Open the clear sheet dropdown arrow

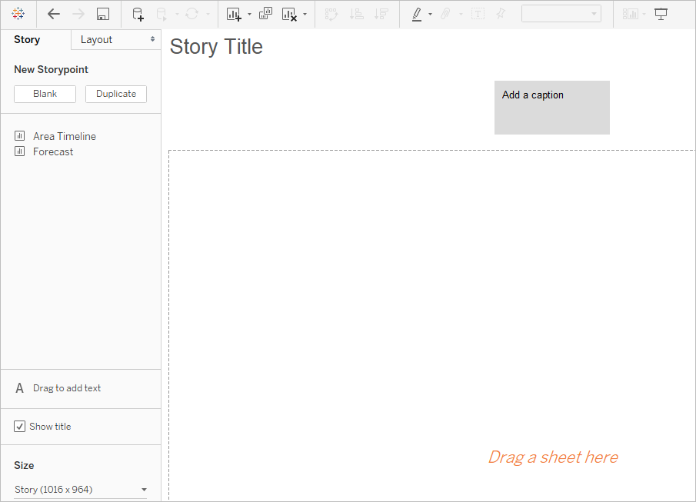tap(305, 14)
